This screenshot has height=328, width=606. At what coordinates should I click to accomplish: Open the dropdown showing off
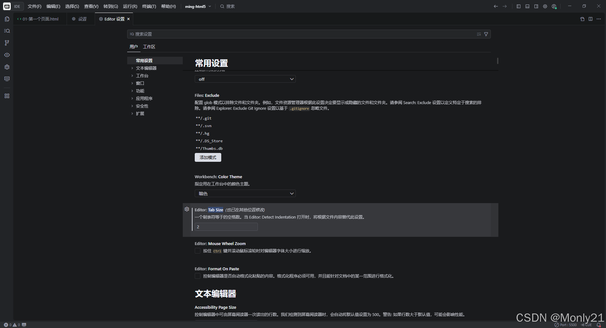click(245, 79)
